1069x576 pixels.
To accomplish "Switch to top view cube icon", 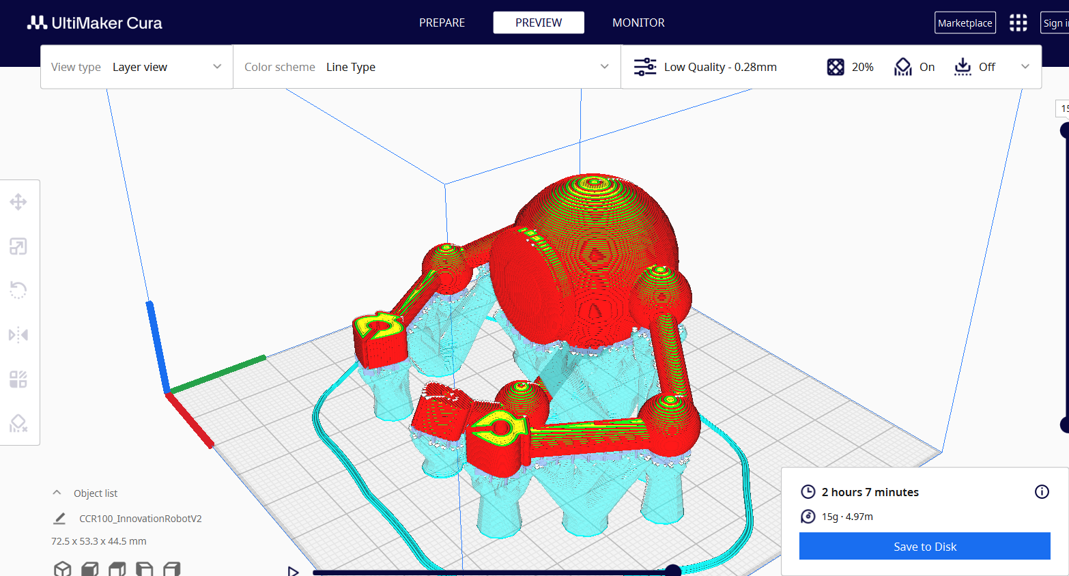I will (x=117, y=568).
